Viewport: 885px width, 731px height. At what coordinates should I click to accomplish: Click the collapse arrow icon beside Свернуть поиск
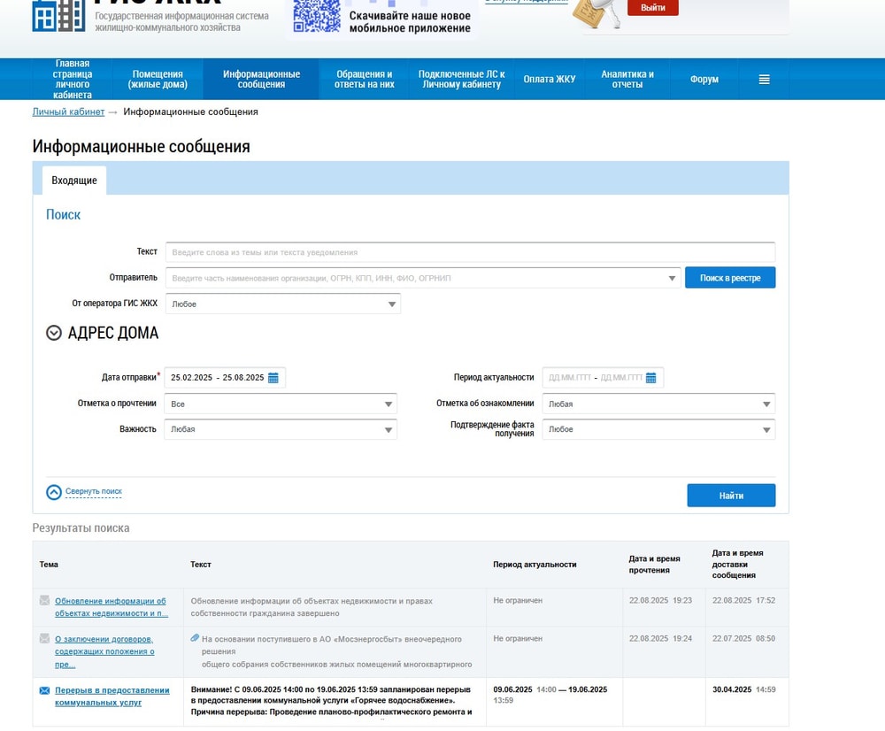pos(54,492)
